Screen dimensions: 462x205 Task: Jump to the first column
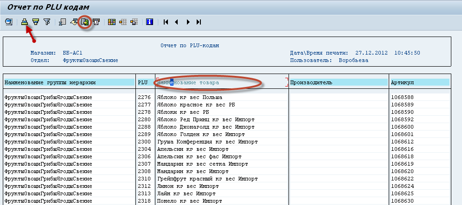pyautogui.click(x=166, y=22)
